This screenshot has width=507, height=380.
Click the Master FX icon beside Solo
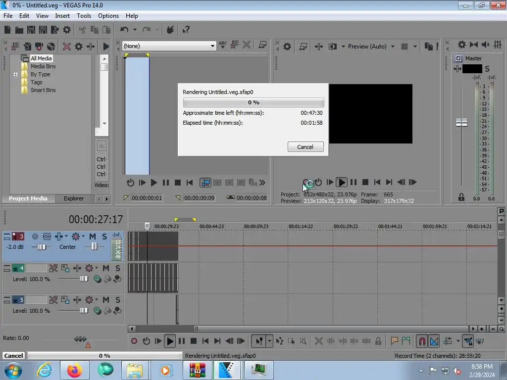tap(457, 68)
